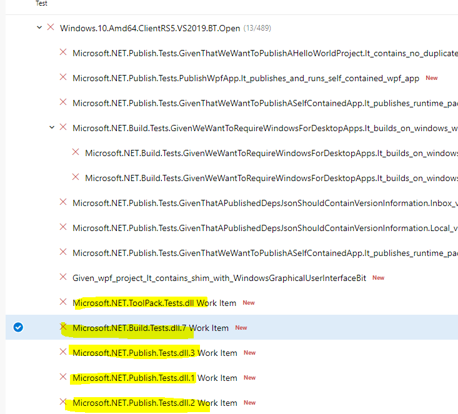Collapse the Windows.10.Amd64.ClientRS5.VS2019.BT.Open group
The height and width of the screenshot is (414, 458).
point(39,27)
